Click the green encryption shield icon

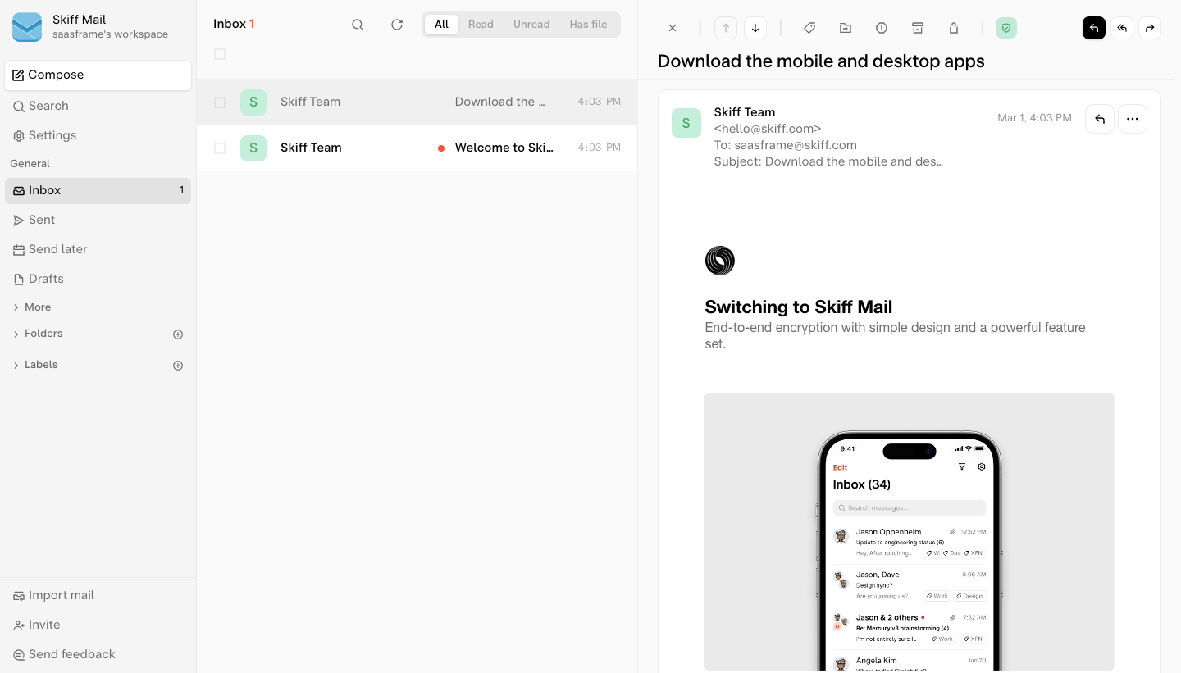1006,28
